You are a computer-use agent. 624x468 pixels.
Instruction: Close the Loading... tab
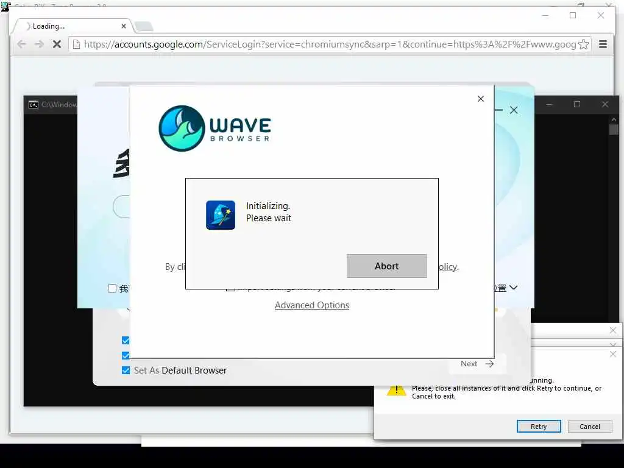(x=124, y=26)
